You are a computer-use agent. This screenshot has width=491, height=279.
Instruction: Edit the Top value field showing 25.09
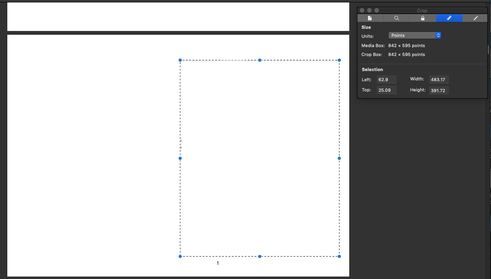coord(386,90)
